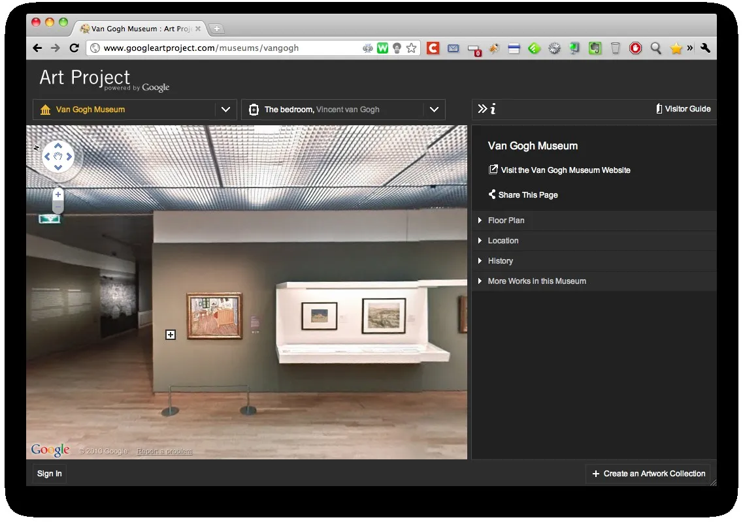
Task: Pan view up with navigation arrow
Action: click(x=58, y=146)
